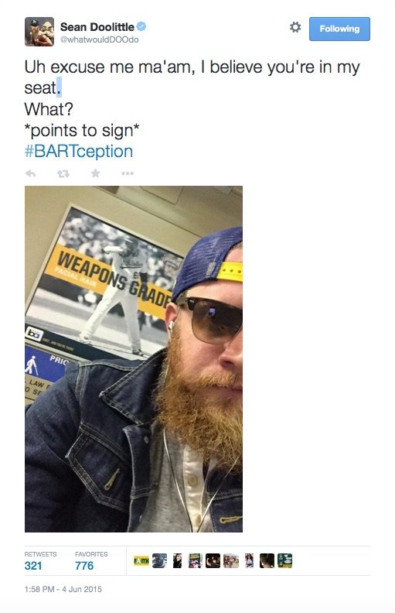This screenshot has height=613, width=395.
Task: Open the fourth avatar in the favoriters row
Action: point(195,560)
